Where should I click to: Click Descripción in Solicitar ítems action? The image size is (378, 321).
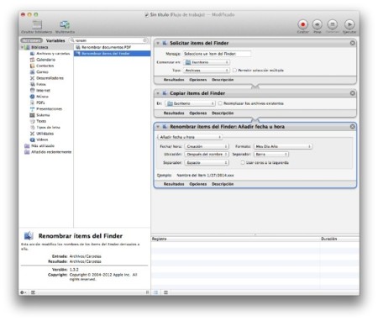(223, 80)
